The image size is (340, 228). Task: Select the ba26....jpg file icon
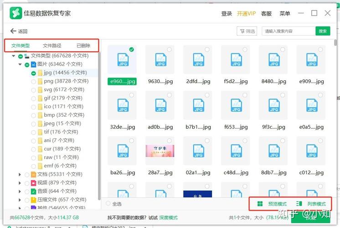123,151
